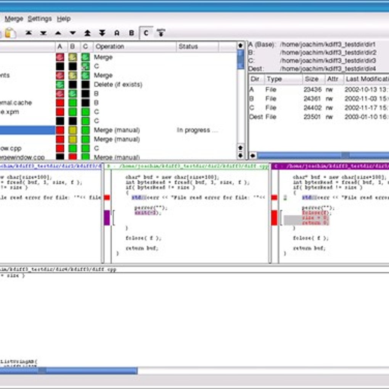Toggle select lines from A toolbar button
Image resolution: width=389 pixels, height=389 pixels.
click(117, 33)
